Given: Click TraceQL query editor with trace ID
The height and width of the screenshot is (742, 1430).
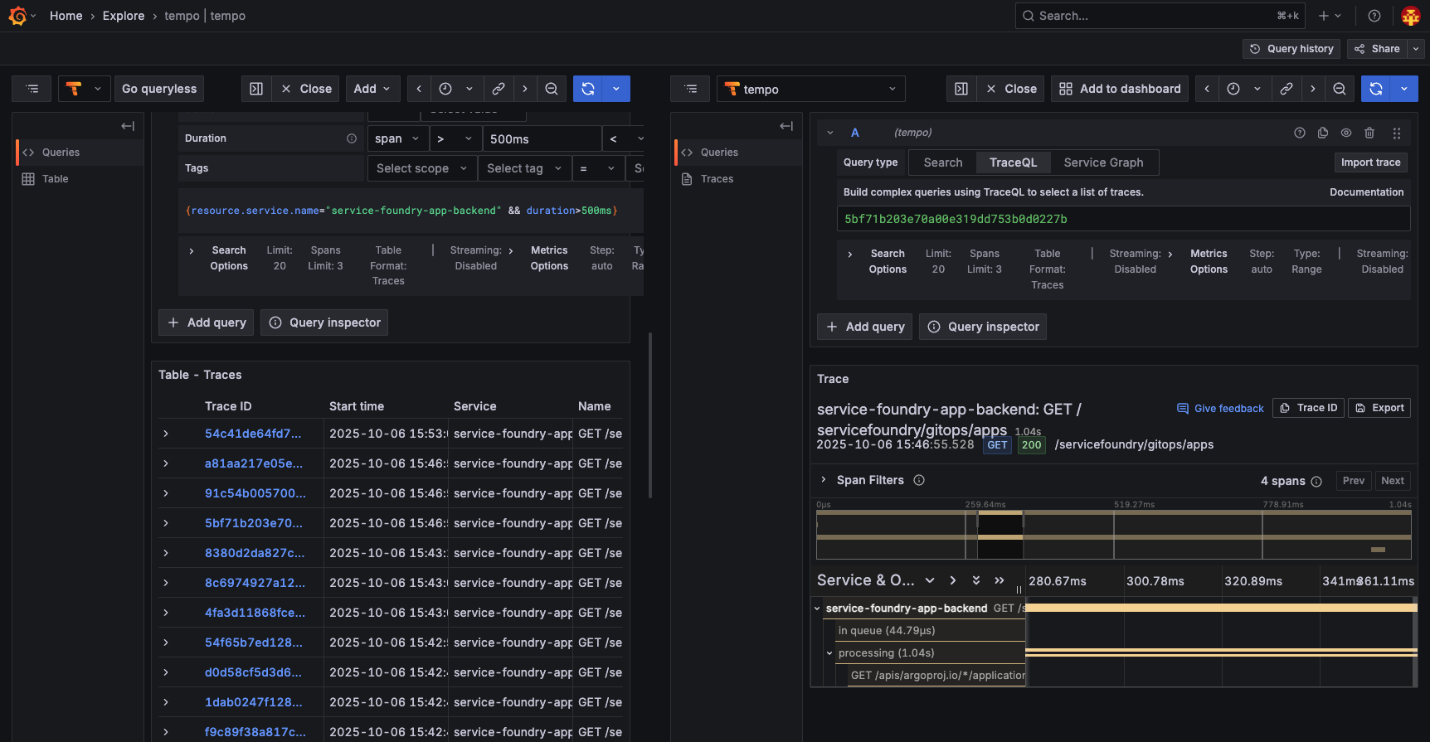Looking at the screenshot, I should 1123,219.
